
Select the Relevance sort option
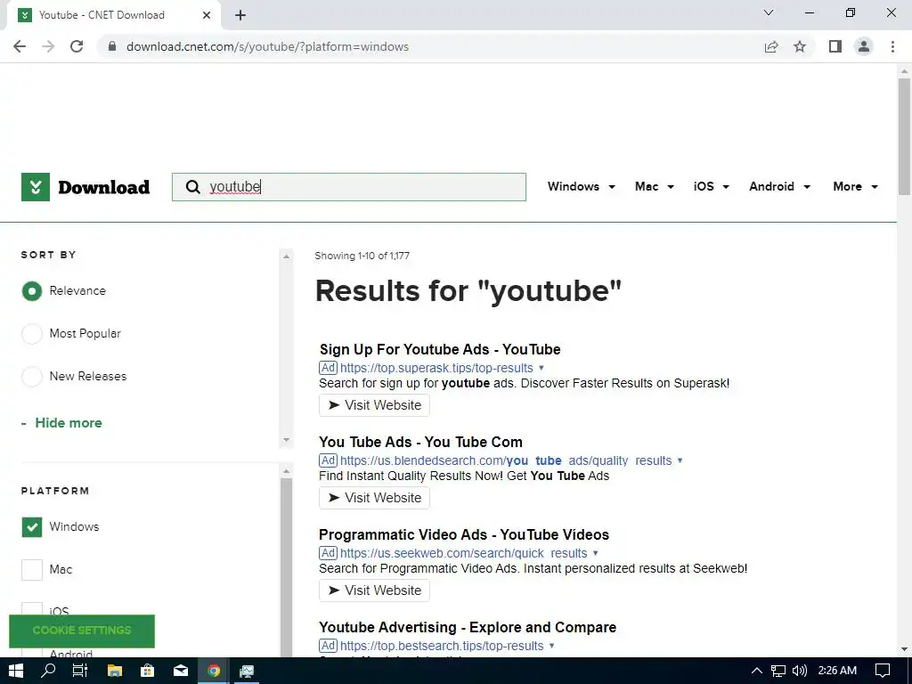tap(32, 291)
